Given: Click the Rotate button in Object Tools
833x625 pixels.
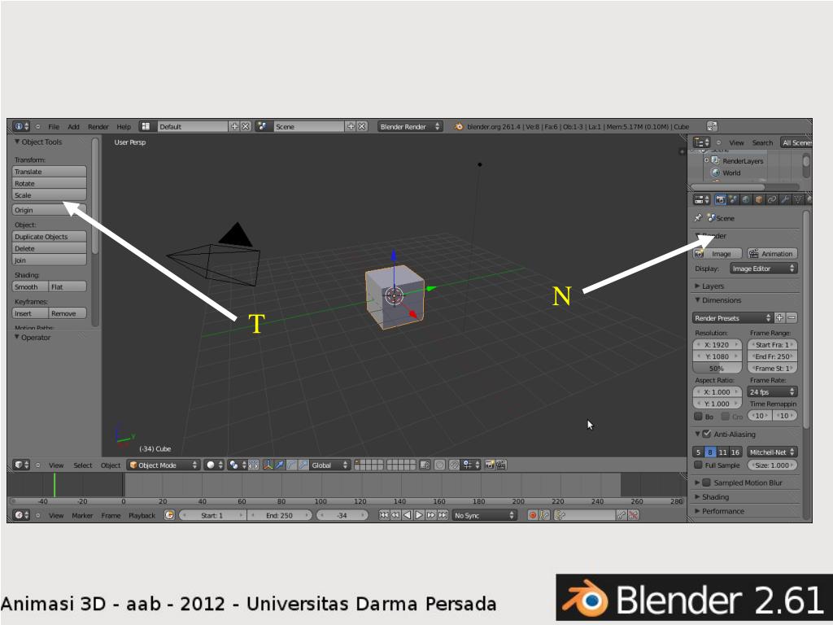Looking at the screenshot, I should [x=49, y=183].
